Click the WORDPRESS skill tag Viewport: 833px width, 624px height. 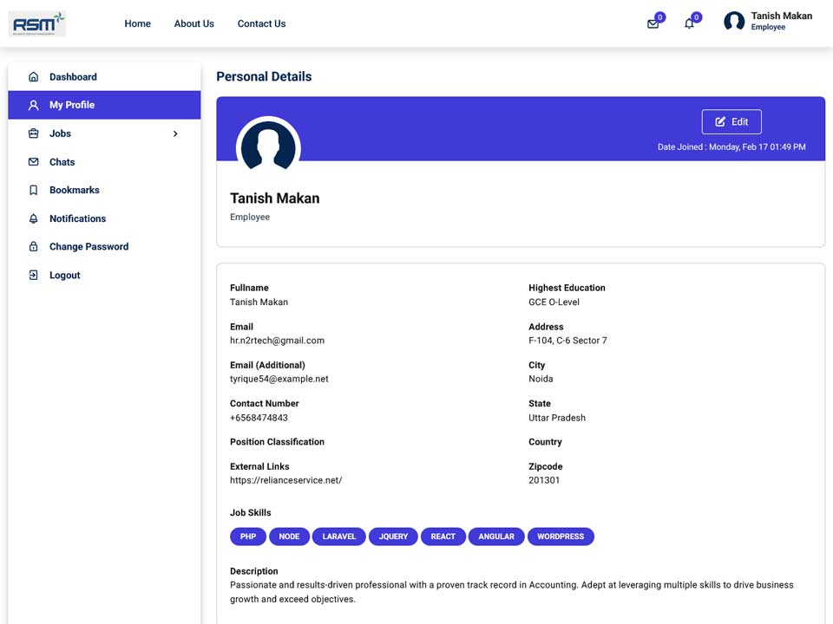561,536
